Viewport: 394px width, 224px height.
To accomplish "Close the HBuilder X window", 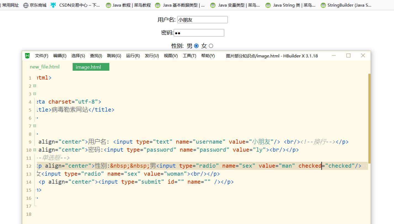I will click(363, 56).
